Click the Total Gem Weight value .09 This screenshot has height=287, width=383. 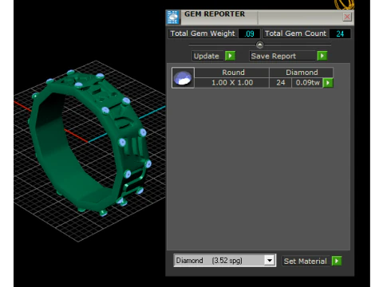click(x=249, y=33)
